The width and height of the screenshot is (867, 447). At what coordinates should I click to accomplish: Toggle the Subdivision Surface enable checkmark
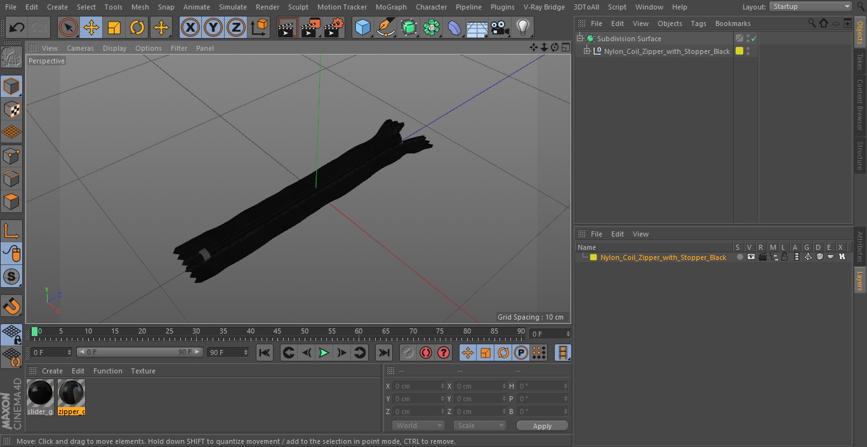click(x=754, y=39)
